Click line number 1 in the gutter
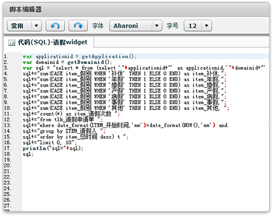Screen dimensions: 273x216 pos(6,56)
